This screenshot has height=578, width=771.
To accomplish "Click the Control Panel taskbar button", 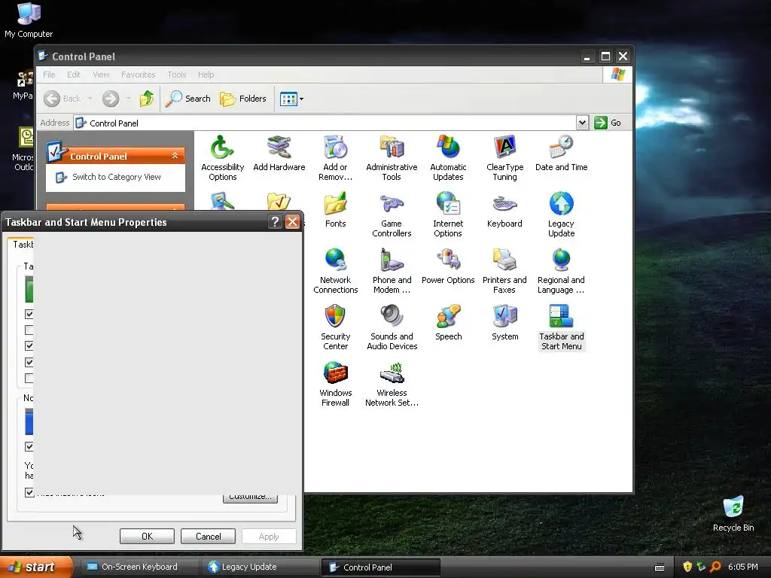I will (380, 567).
